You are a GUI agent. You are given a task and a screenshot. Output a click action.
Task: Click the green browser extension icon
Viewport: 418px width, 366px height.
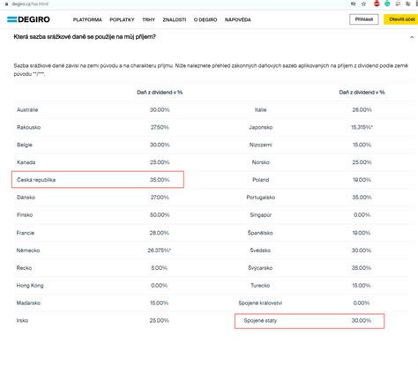(387, 4)
